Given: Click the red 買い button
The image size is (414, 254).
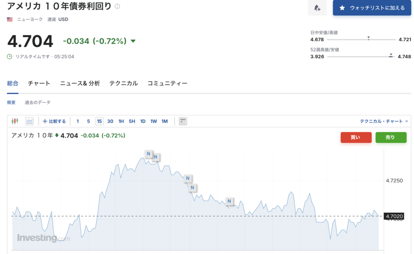Looking at the screenshot, I should click(356, 137).
